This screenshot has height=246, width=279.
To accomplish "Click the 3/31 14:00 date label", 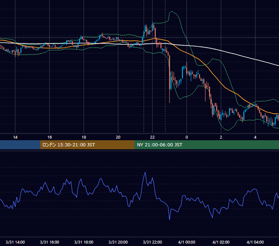I will (x=15, y=242).
